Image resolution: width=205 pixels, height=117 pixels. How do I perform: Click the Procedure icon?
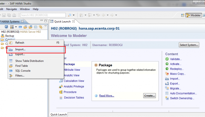[x=61, y=92]
